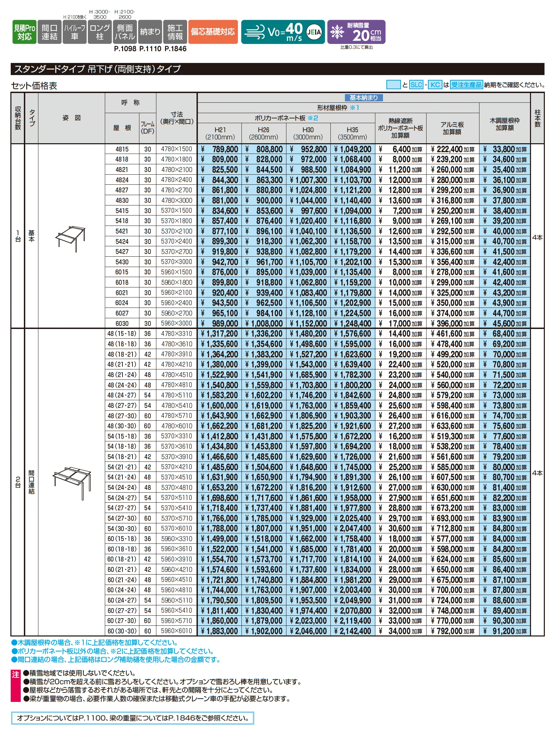Click the 受注生産品 legend label
Viewport: 558px width, 733px height.
coord(466,85)
